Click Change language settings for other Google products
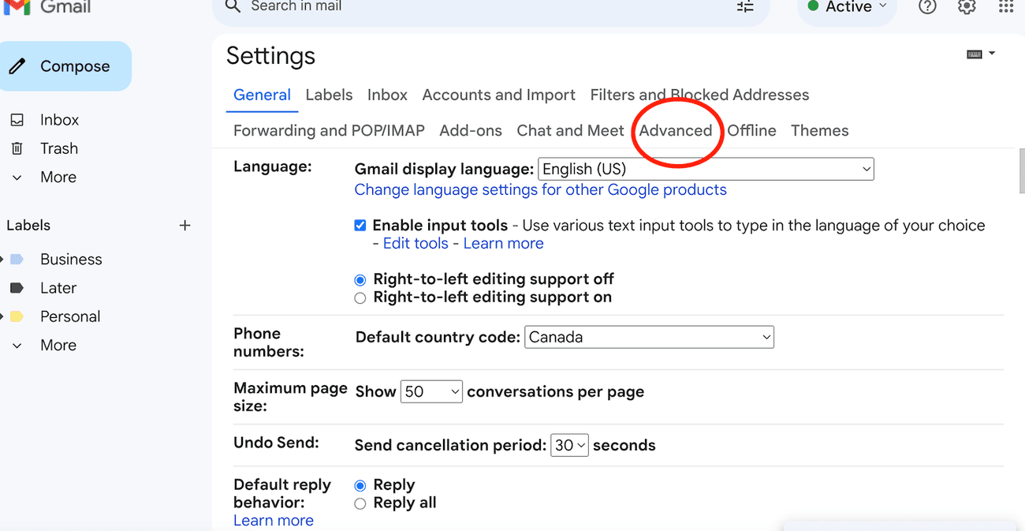1025x531 pixels. [539, 189]
